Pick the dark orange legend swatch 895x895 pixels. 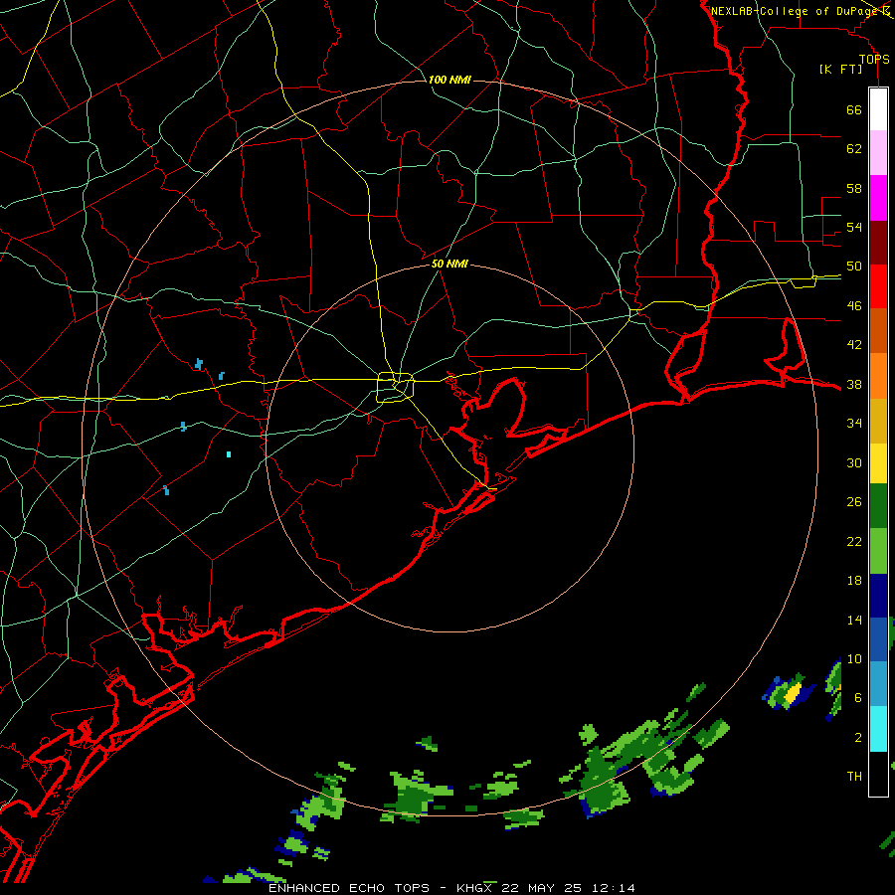pyautogui.click(x=878, y=331)
